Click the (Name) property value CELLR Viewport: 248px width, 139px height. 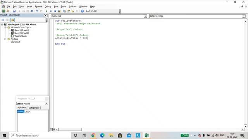click(36, 112)
